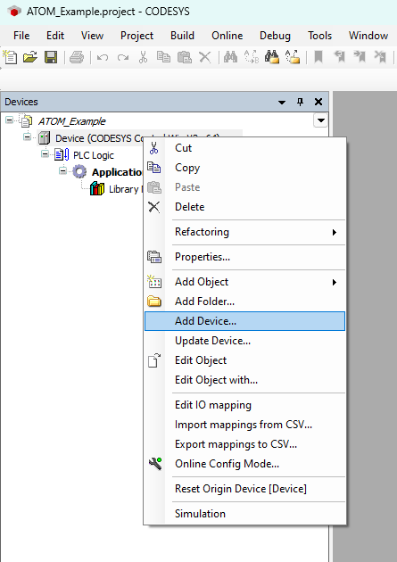This screenshot has width=397, height=562.
Task: Collapse the ATOM_Example root node
Action: click(9, 120)
